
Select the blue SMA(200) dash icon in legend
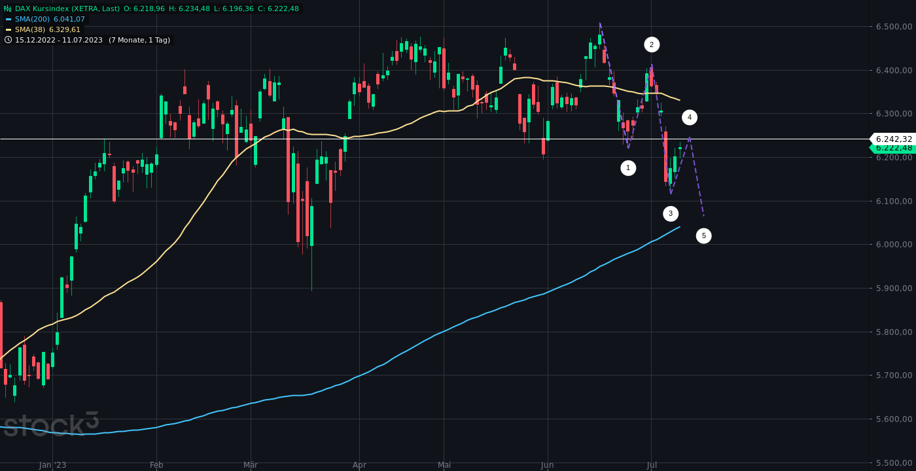pyautogui.click(x=9, y=19)
